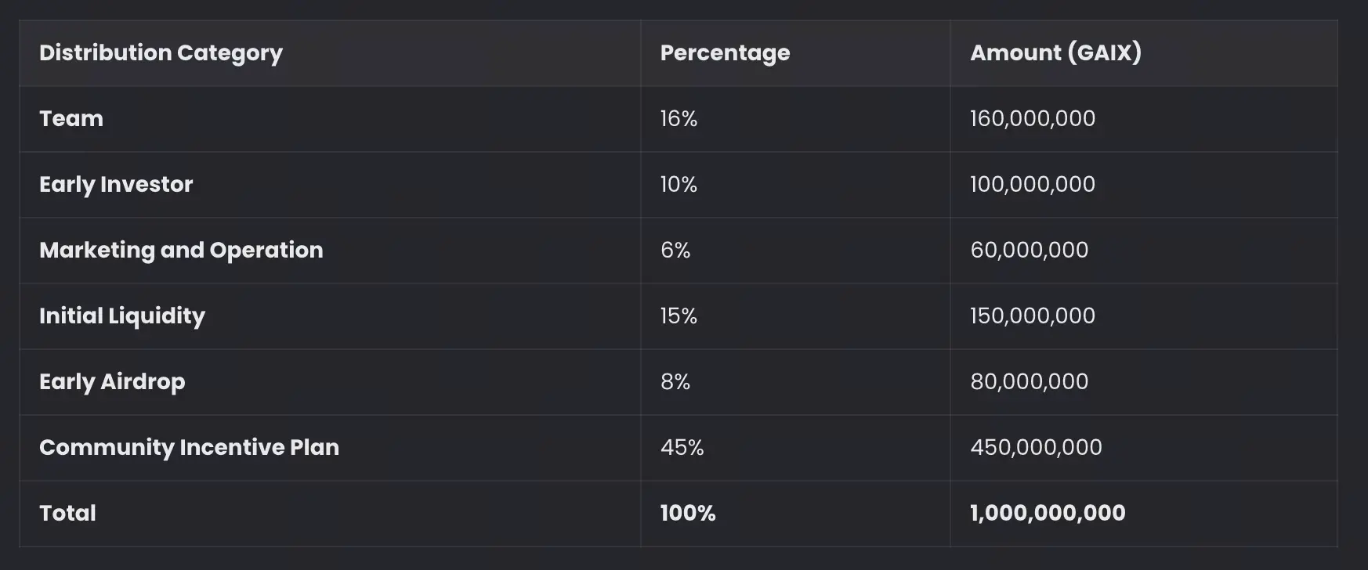
Task: Click the 60,000,000 amount cell
Action: [1029, 250]
